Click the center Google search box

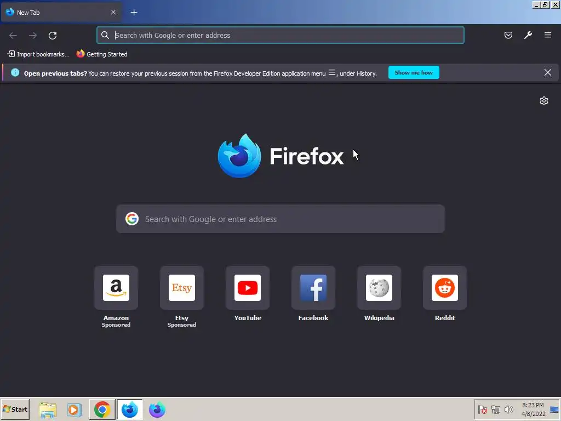coord(280,219)
